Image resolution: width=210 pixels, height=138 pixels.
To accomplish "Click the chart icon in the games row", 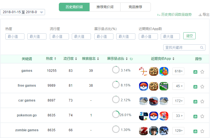I will 195,72.
